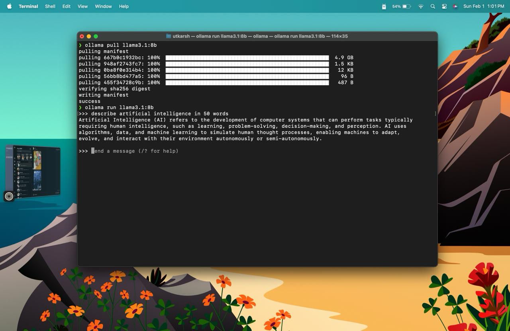Click the 'writing manifest' line
Image resolution: width=510 pixels, height=331 pixels.
104,95
